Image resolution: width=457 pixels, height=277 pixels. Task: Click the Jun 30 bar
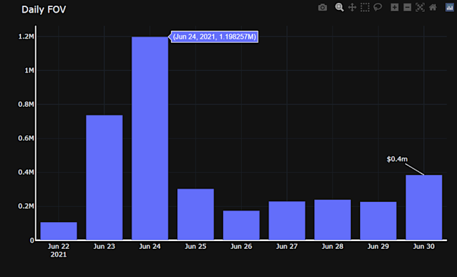coord(424,207)
